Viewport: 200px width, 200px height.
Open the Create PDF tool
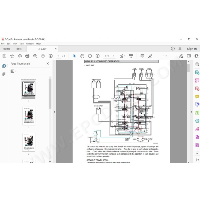197,89
